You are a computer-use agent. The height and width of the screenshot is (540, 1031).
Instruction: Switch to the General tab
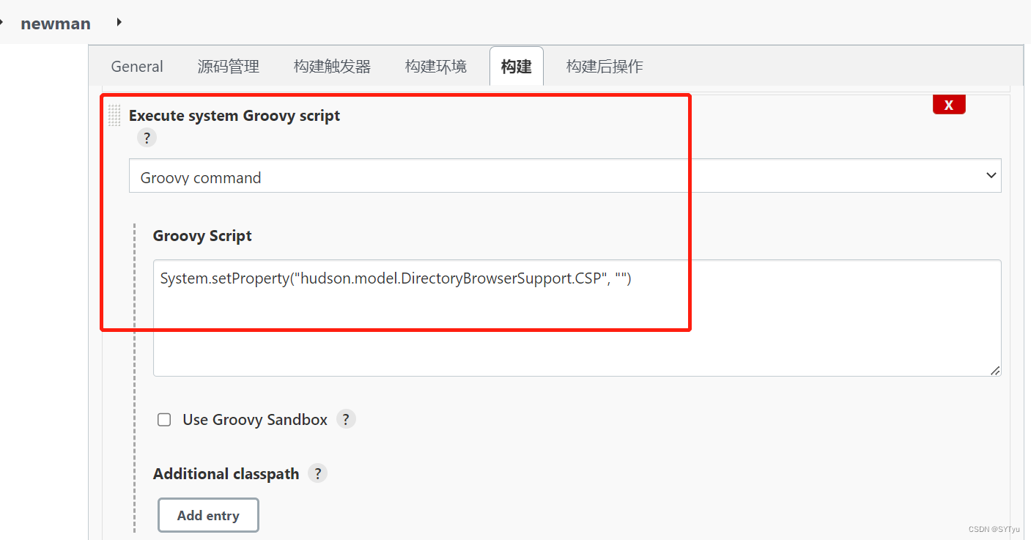[x=137, y=67]
